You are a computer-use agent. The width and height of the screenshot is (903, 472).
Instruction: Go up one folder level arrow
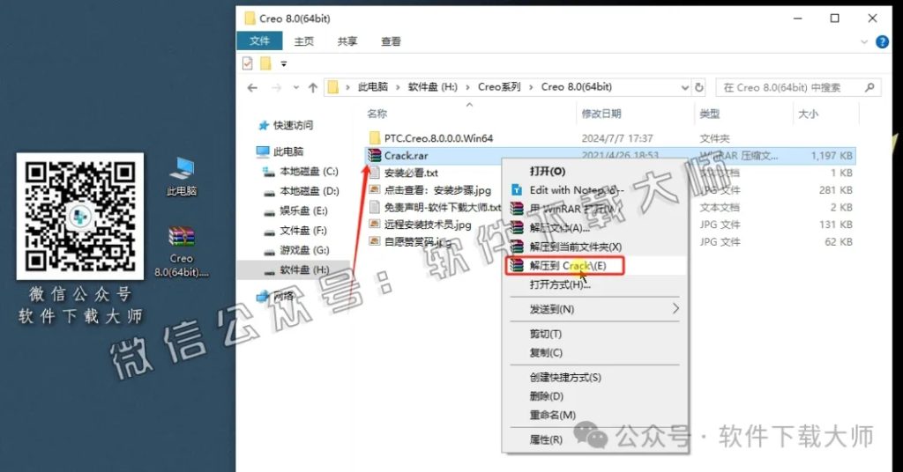click(313, 88)
